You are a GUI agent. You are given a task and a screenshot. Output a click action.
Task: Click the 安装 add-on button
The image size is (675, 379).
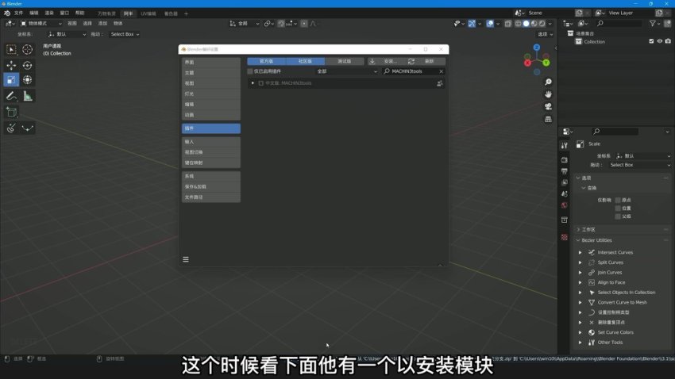(x=386, y=61)
